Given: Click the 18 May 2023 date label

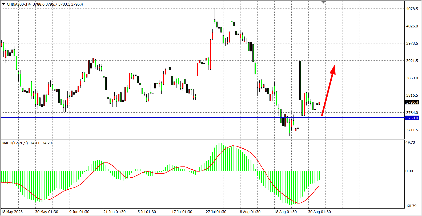Looking at the screenshot, I should [x=12, y=212].
